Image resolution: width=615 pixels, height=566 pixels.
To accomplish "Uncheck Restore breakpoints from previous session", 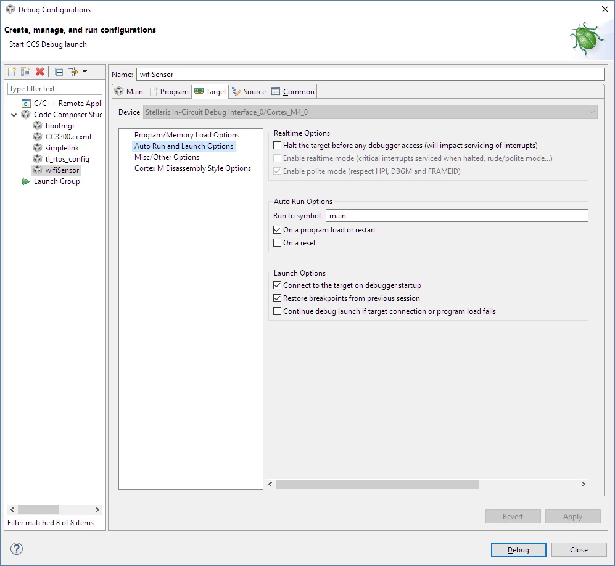I will pyautogui.click(x=278, y=298).
